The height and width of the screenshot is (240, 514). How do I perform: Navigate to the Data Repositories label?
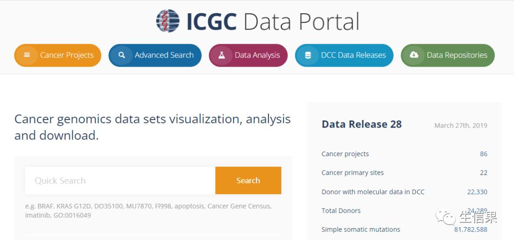click(457, 55)
